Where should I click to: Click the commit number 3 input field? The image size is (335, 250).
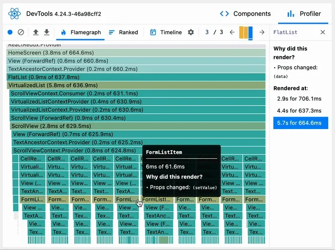click(x=207, y=32)
